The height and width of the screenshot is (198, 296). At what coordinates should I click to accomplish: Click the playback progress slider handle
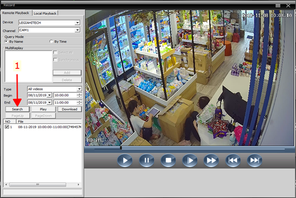click(x=121, y=148)
